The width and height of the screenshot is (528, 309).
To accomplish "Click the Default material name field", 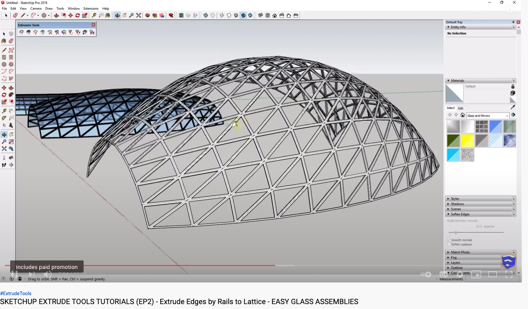I will (x=487, y=87).
